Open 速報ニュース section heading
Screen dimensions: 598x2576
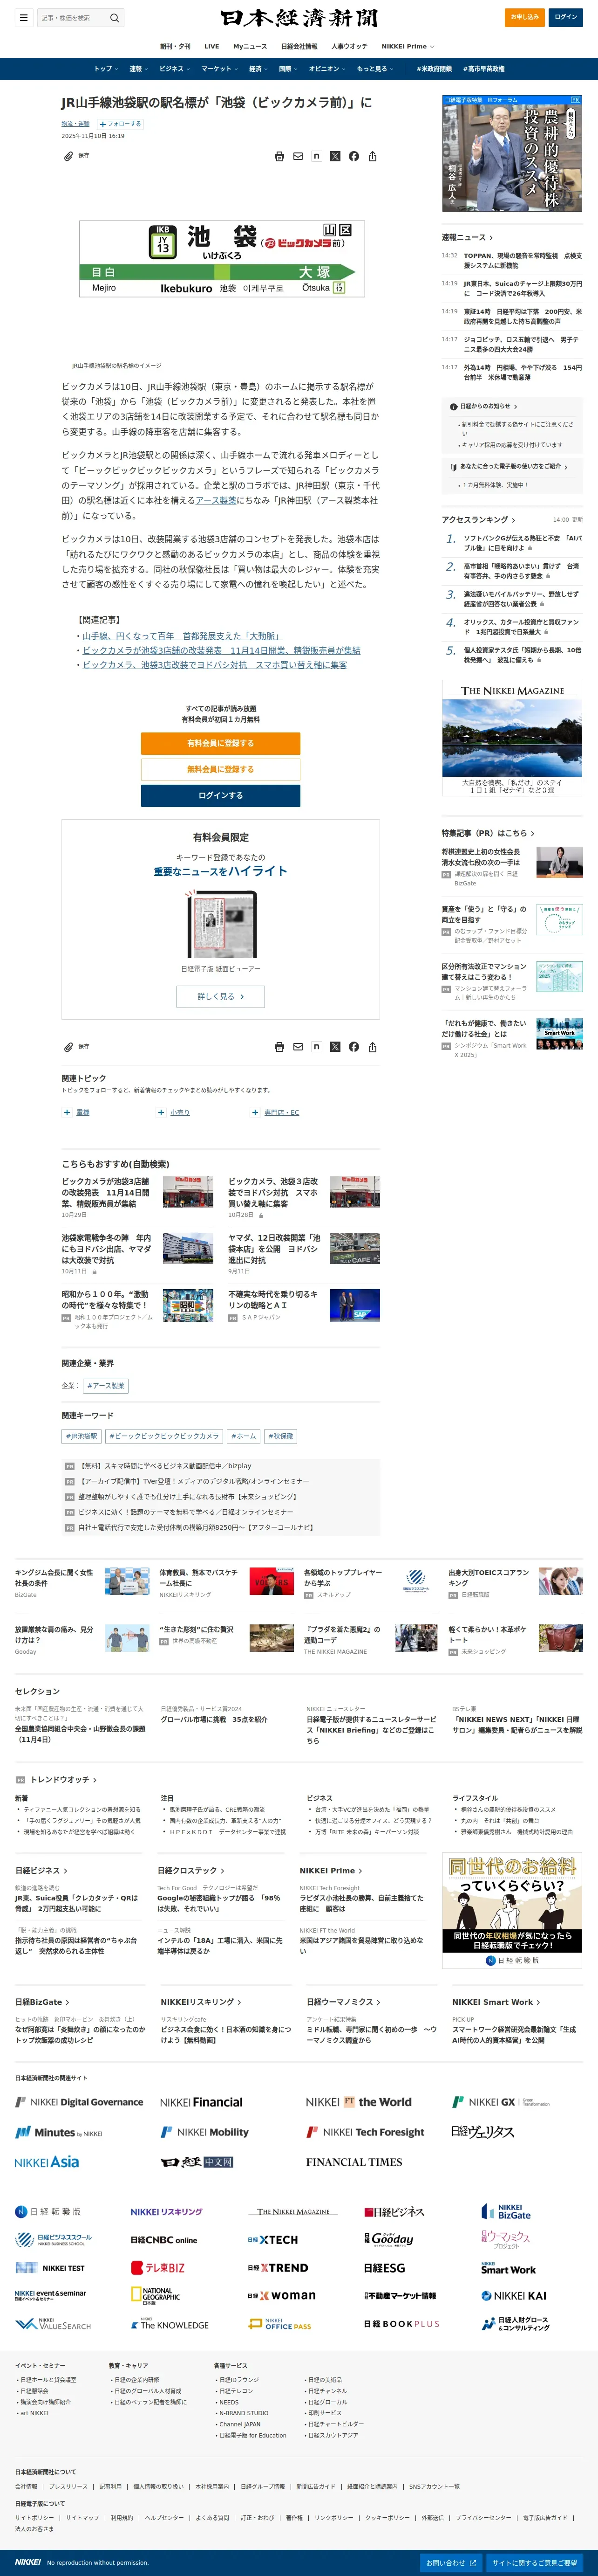click(467, 237)
